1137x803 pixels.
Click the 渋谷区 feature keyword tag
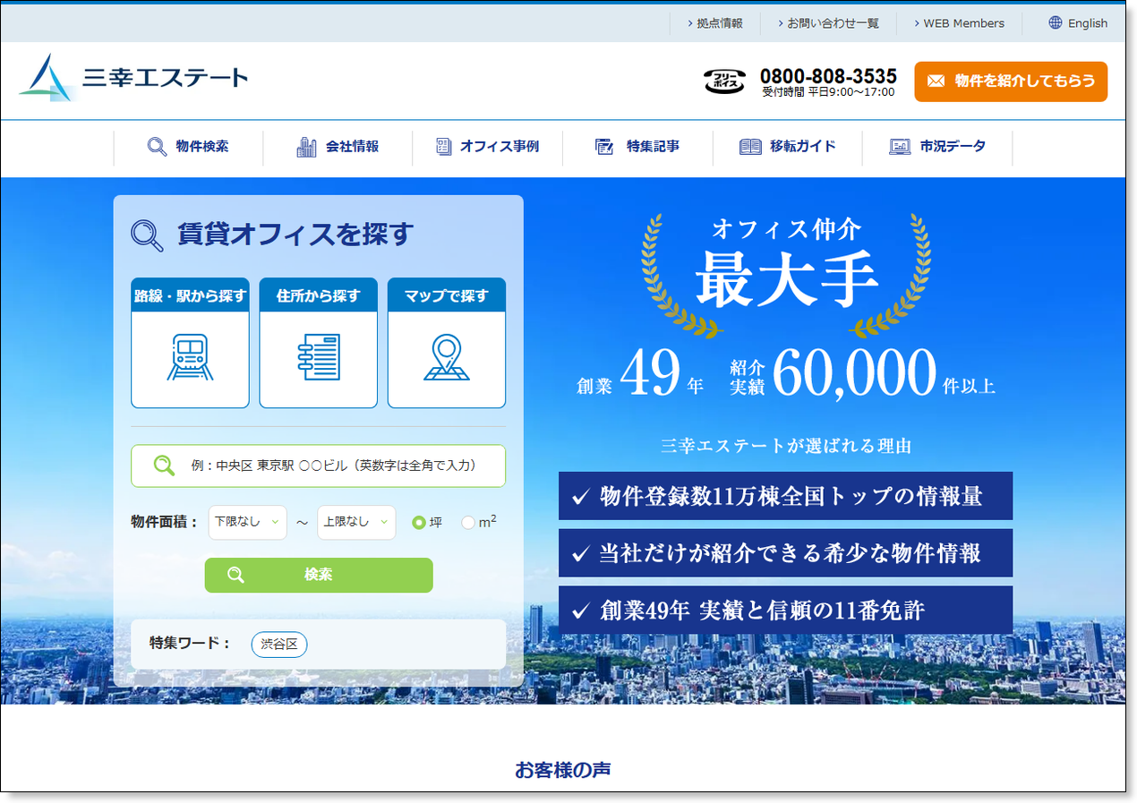[279, 645]
